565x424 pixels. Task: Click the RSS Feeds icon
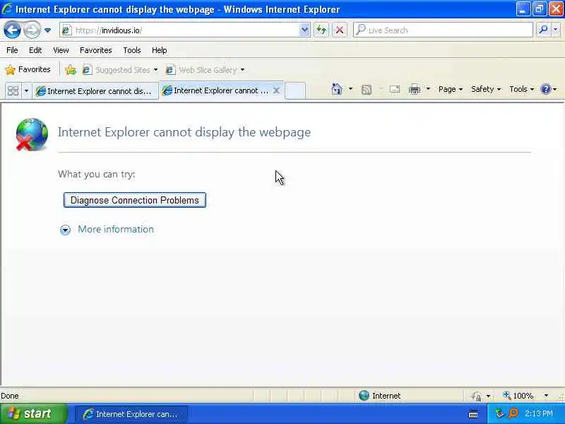point(366,90)
